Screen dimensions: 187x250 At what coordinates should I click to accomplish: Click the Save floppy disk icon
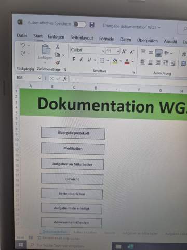[x=92, y=25]
